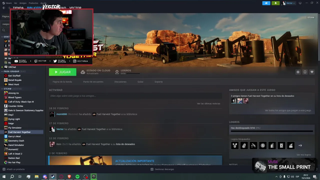Collapse the GRAT category in sidebar

click(2, 37)
